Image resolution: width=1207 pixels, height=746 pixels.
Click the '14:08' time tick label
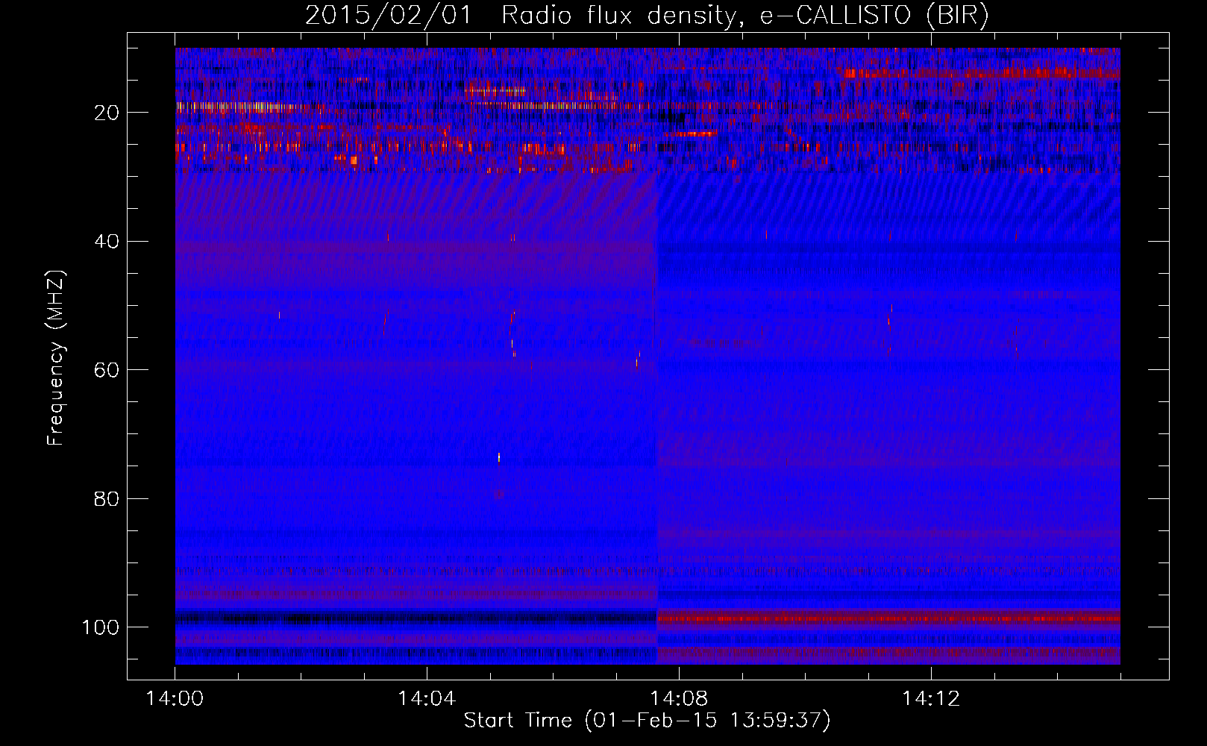point(679,699)
